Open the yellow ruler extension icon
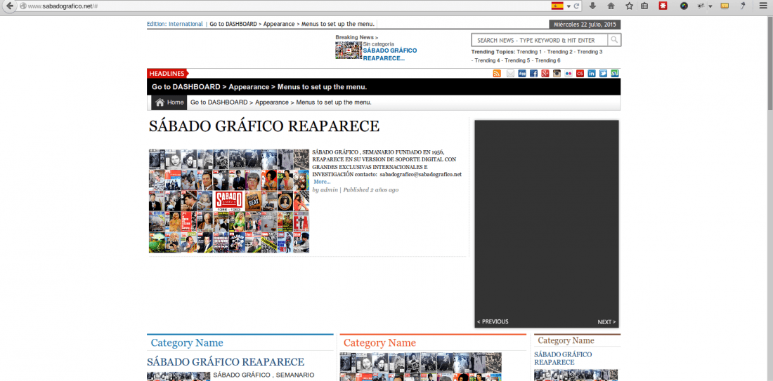Viewport: 773px width, 381px height. click(725, 6)
